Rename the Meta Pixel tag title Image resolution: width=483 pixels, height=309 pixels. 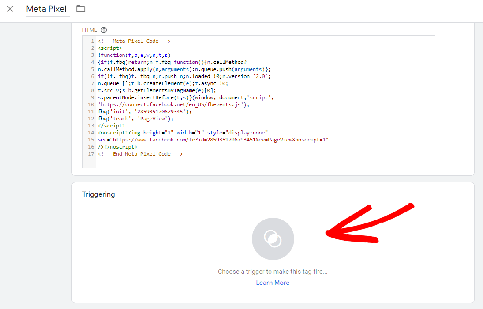click(47, 9)
